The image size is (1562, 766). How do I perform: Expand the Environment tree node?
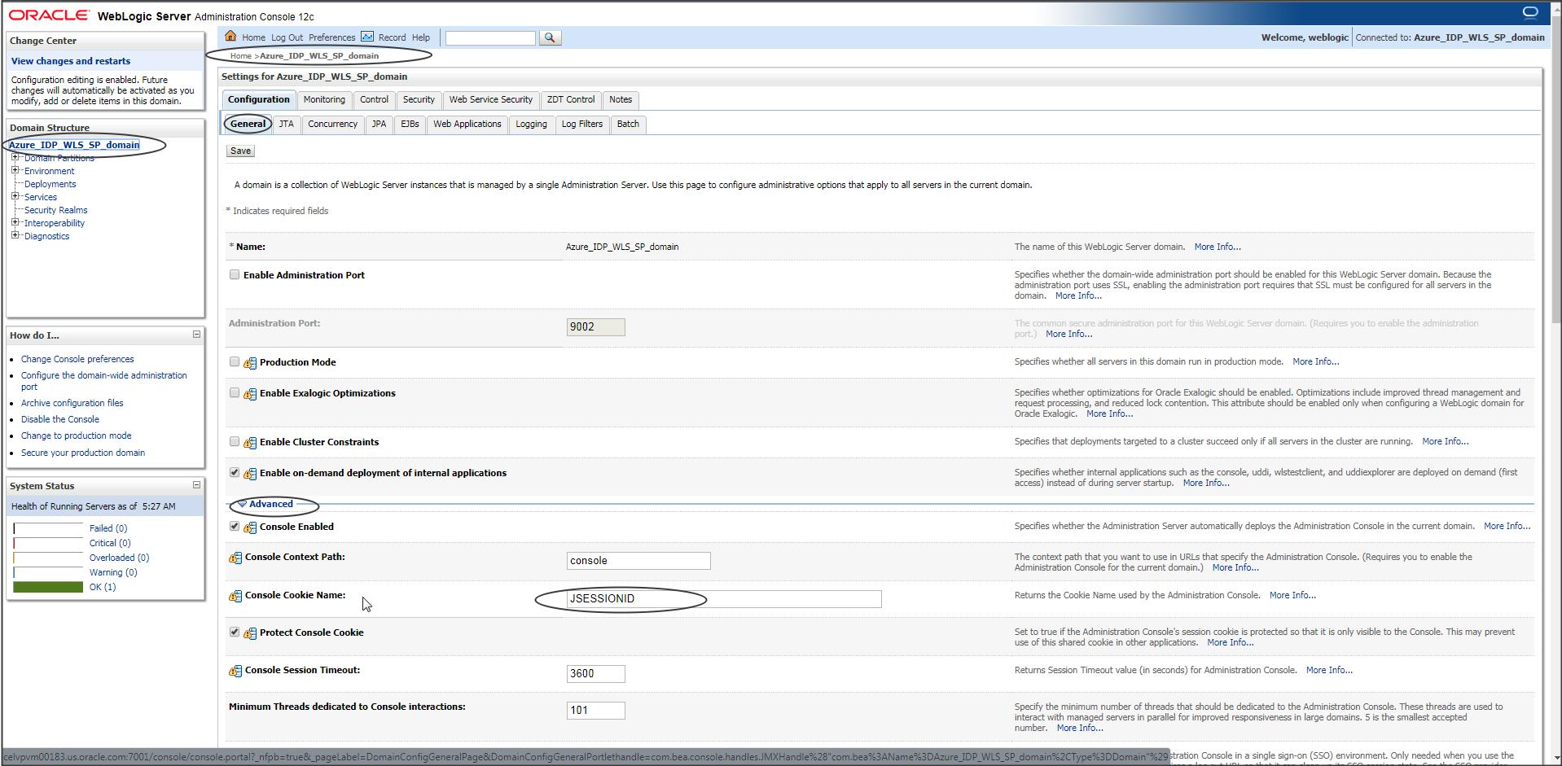(x=15, y=170)
